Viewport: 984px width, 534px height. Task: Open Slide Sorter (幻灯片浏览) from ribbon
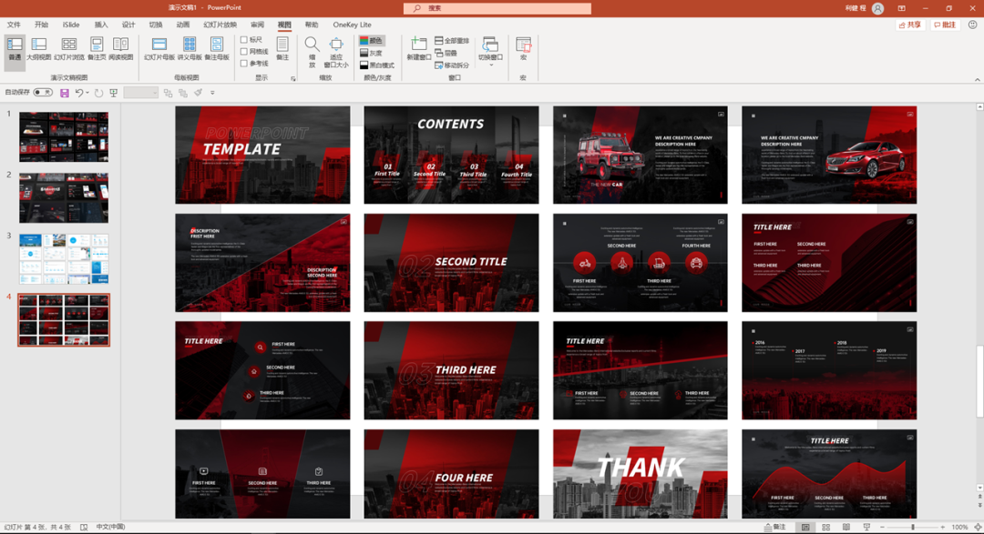coord(69,49)
